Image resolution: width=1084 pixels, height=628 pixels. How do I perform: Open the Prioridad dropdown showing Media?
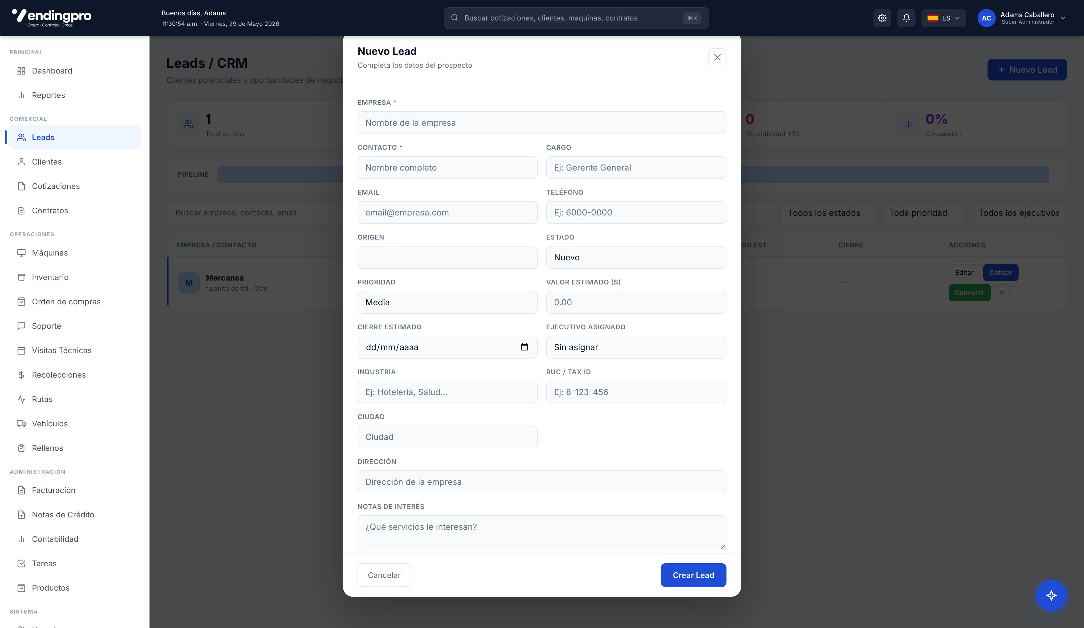[x=447, y=302]
